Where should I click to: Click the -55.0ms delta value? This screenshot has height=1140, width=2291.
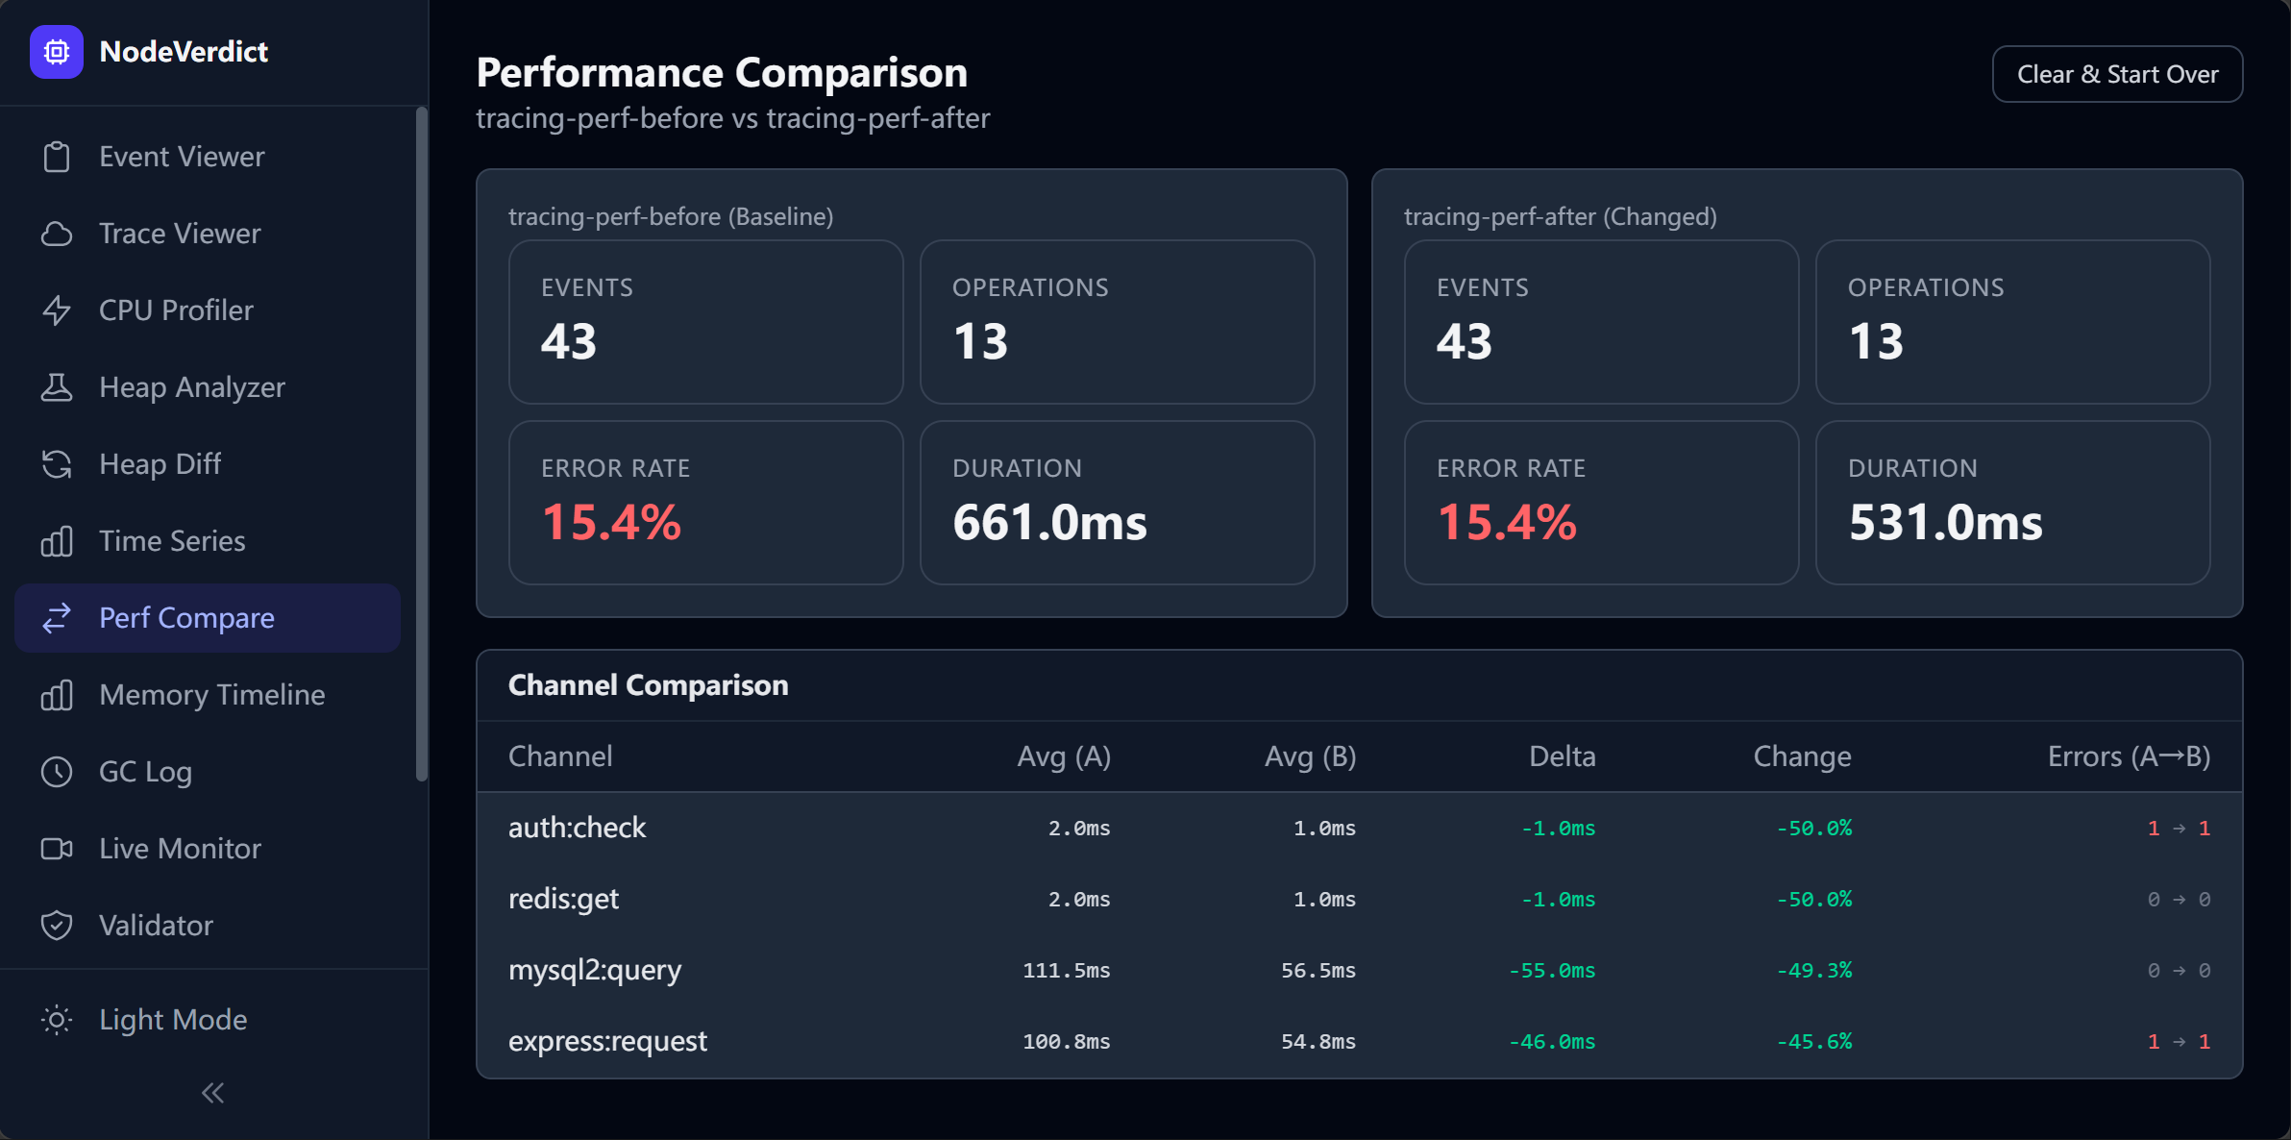tap(1551, 971)
